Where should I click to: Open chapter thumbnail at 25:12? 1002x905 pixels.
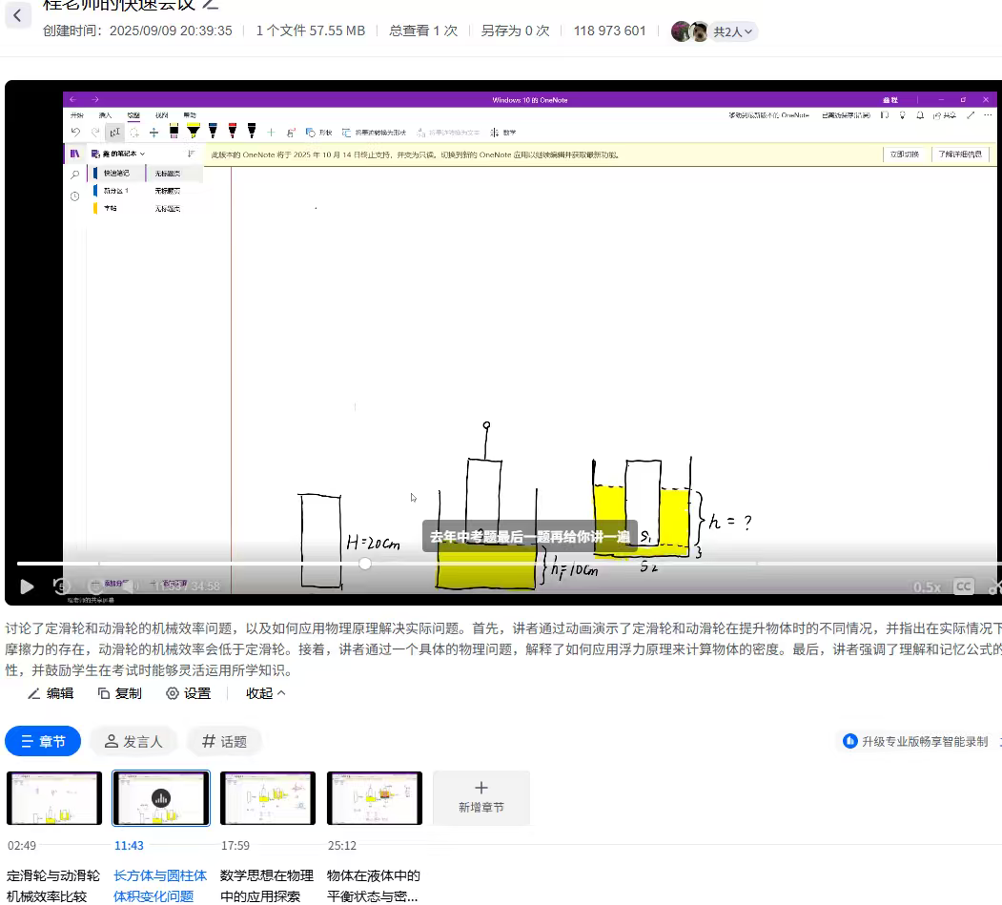[375, 798]
